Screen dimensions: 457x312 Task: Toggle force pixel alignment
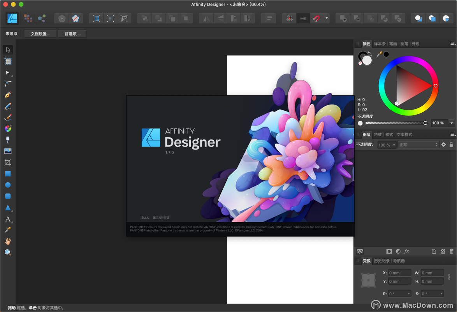(x=303, y=18)
